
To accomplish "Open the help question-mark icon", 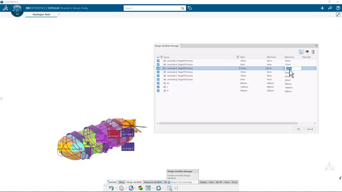I will [338, 8].
